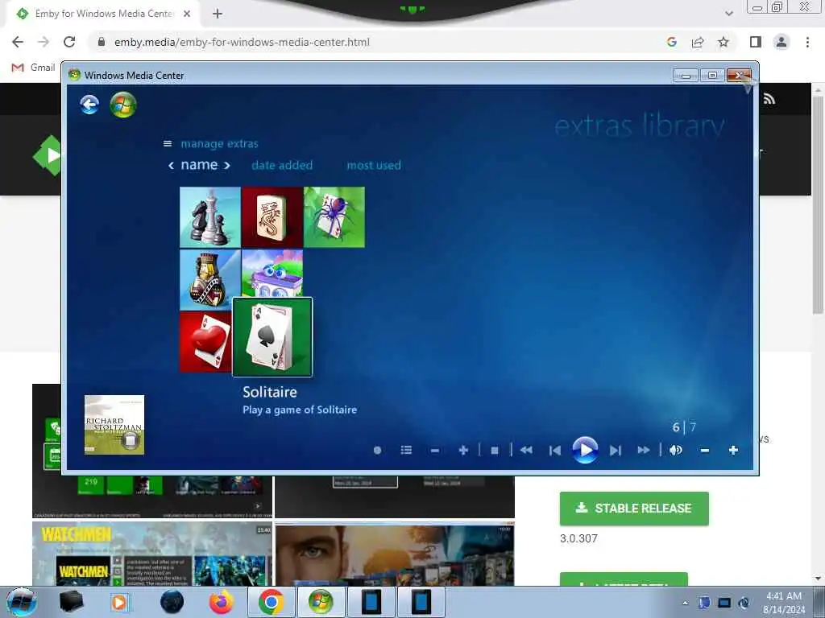Click Chrome's back navigation arrow
825x618 pixels.
18,42
